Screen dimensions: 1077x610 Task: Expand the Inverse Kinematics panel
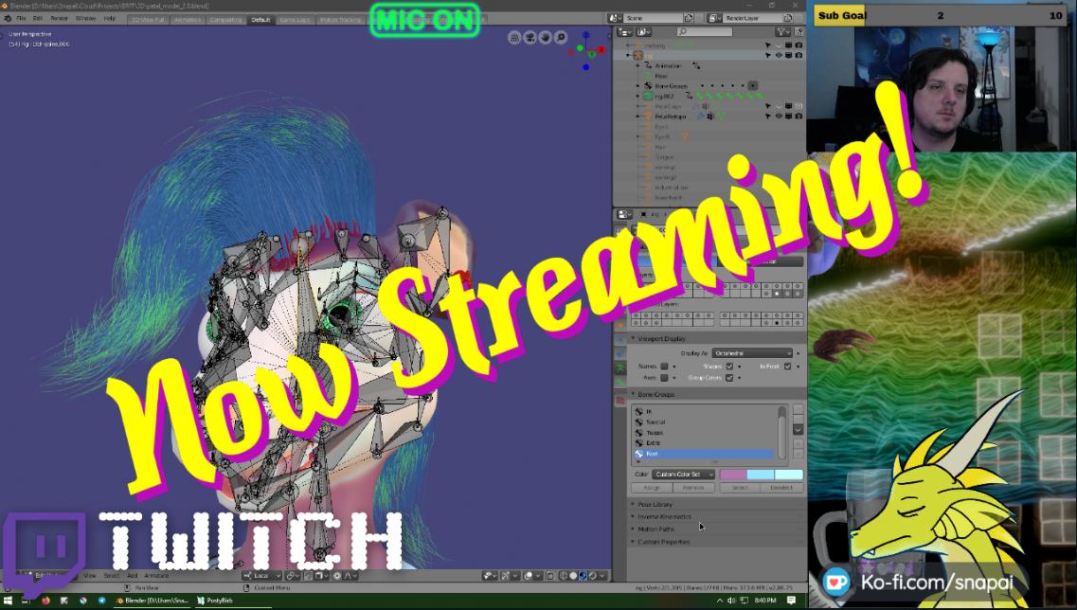click(x=664, y=516)
